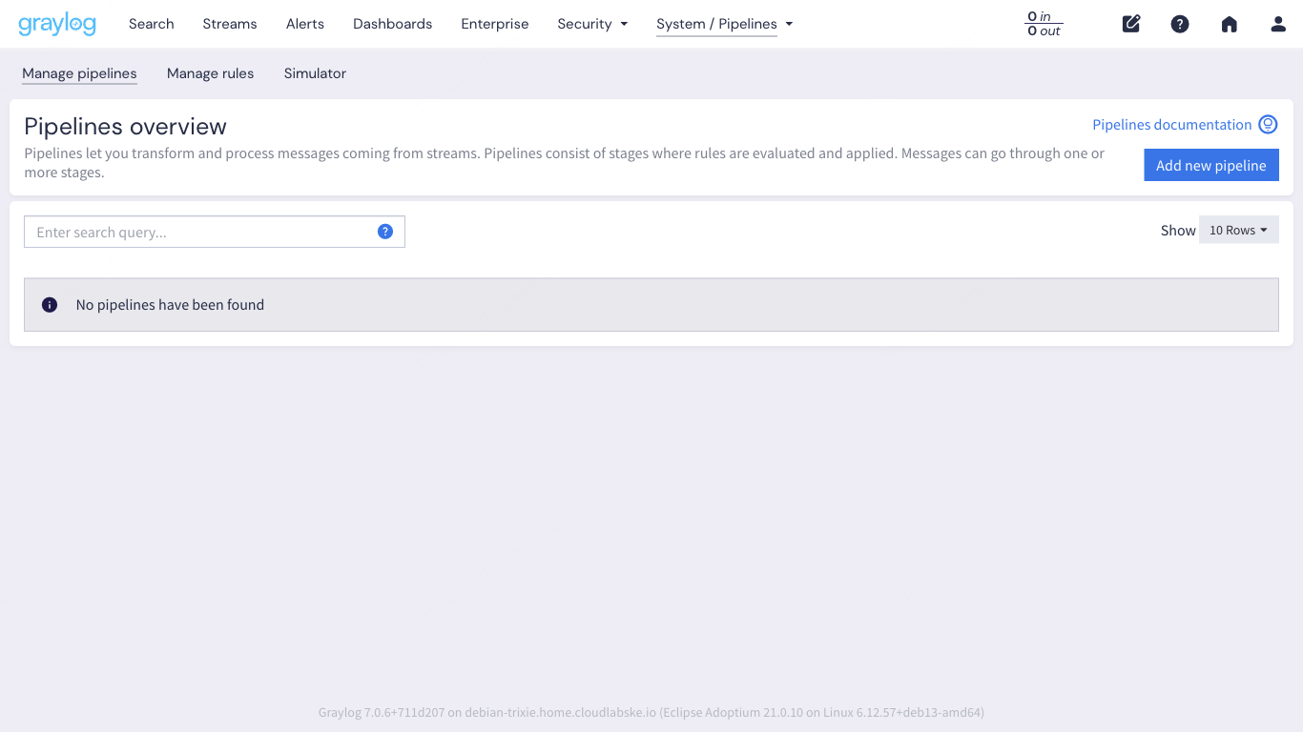
Task: Open the Security dropdown menu
Action: [x=592, y=24]
